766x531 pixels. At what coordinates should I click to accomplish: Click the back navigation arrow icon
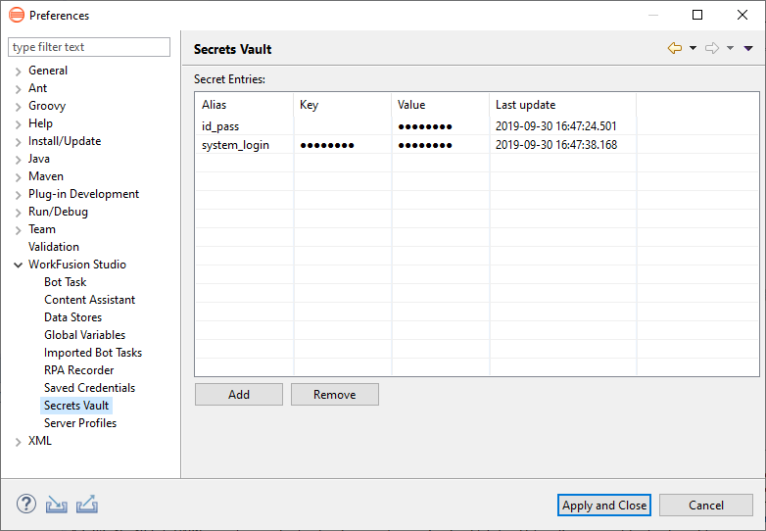(675, 48)
